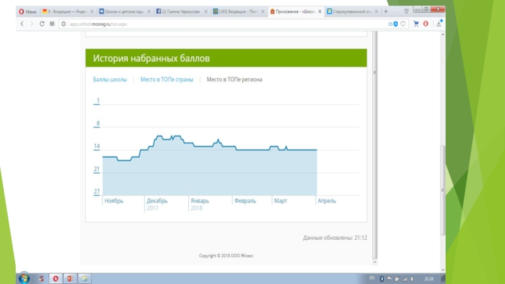Viewport: 505px width, 284px height.
Task: Switch to the Facebook Галина tab
Action: (179, 12)
